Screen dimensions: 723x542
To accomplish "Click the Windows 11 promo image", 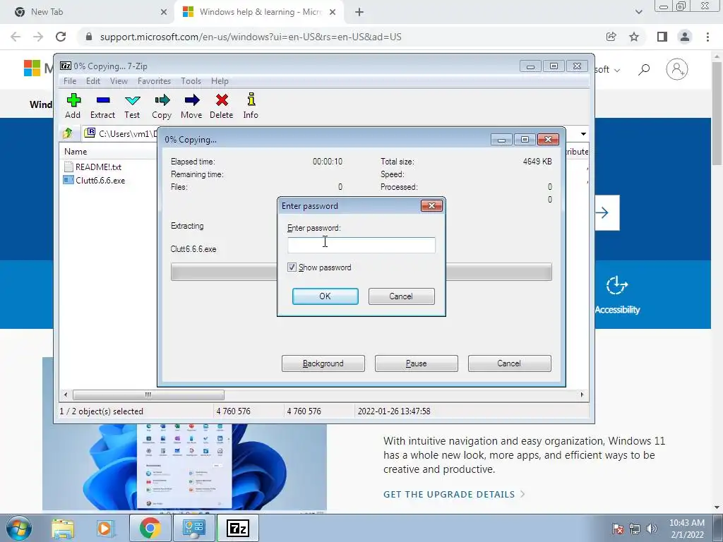I will [x=184, y=466].
